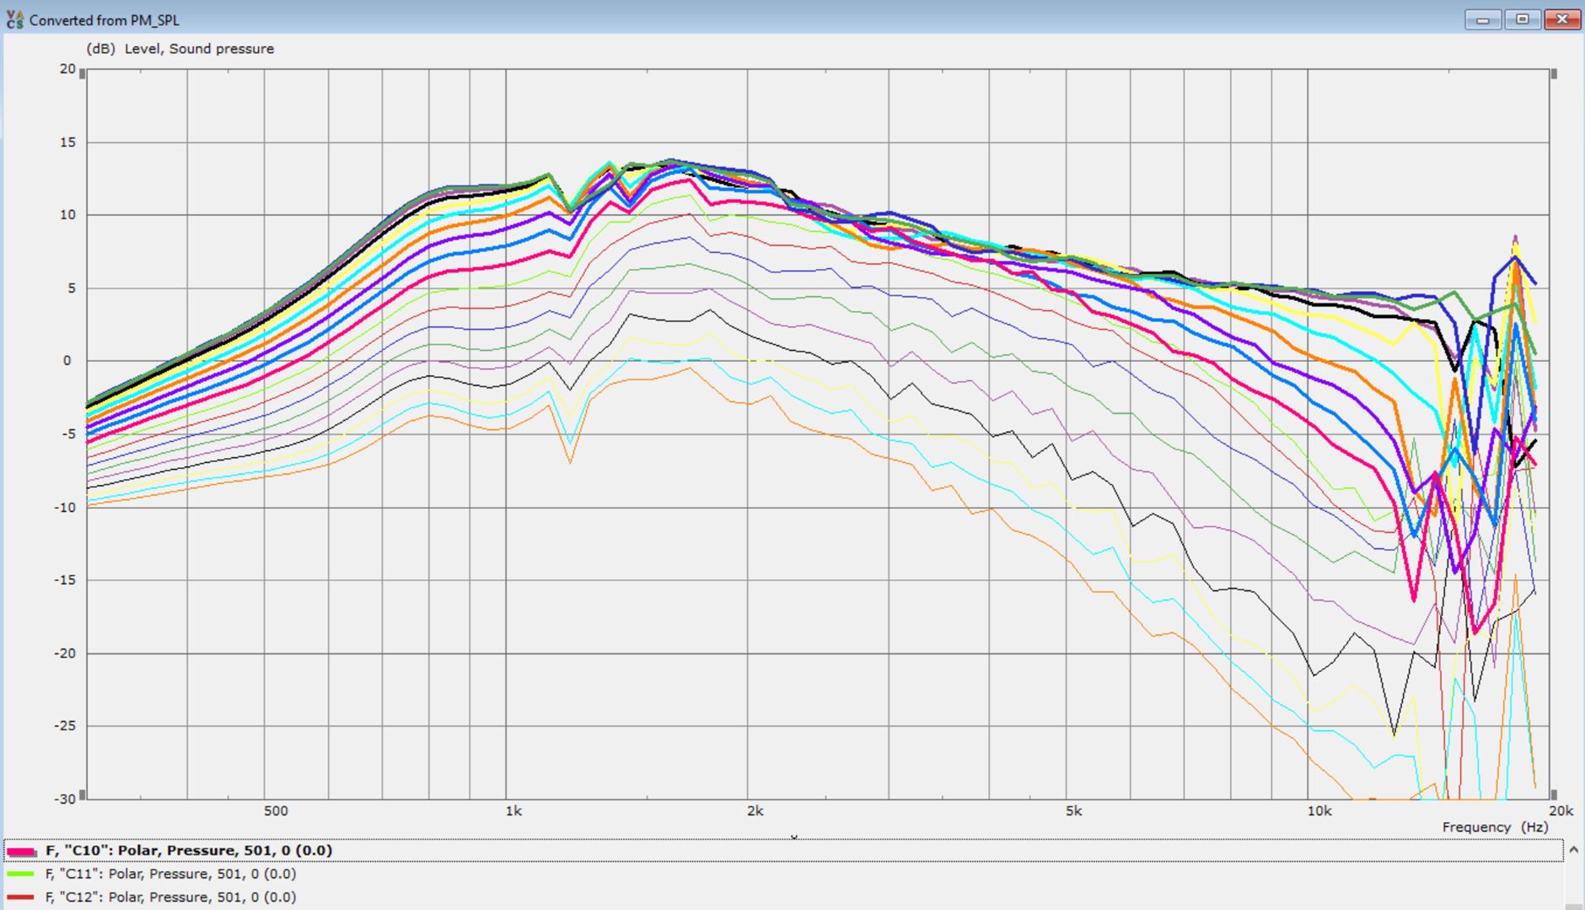This screenshot has height=910, width=1585.
Task: Select legend row for curve C12
Action: point(783,897)
